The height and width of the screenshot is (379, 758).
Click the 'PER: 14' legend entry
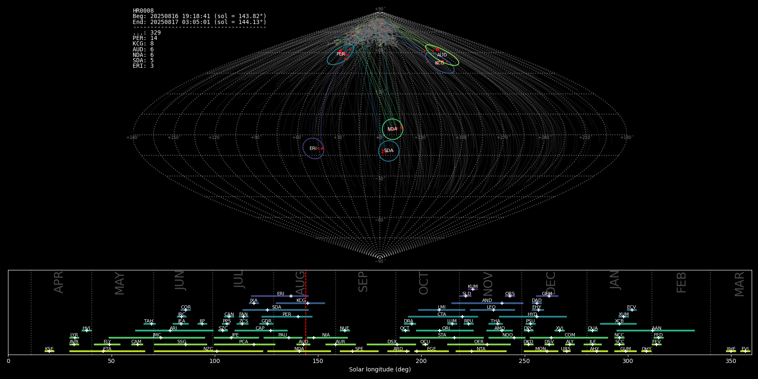[x=145, y=38]
